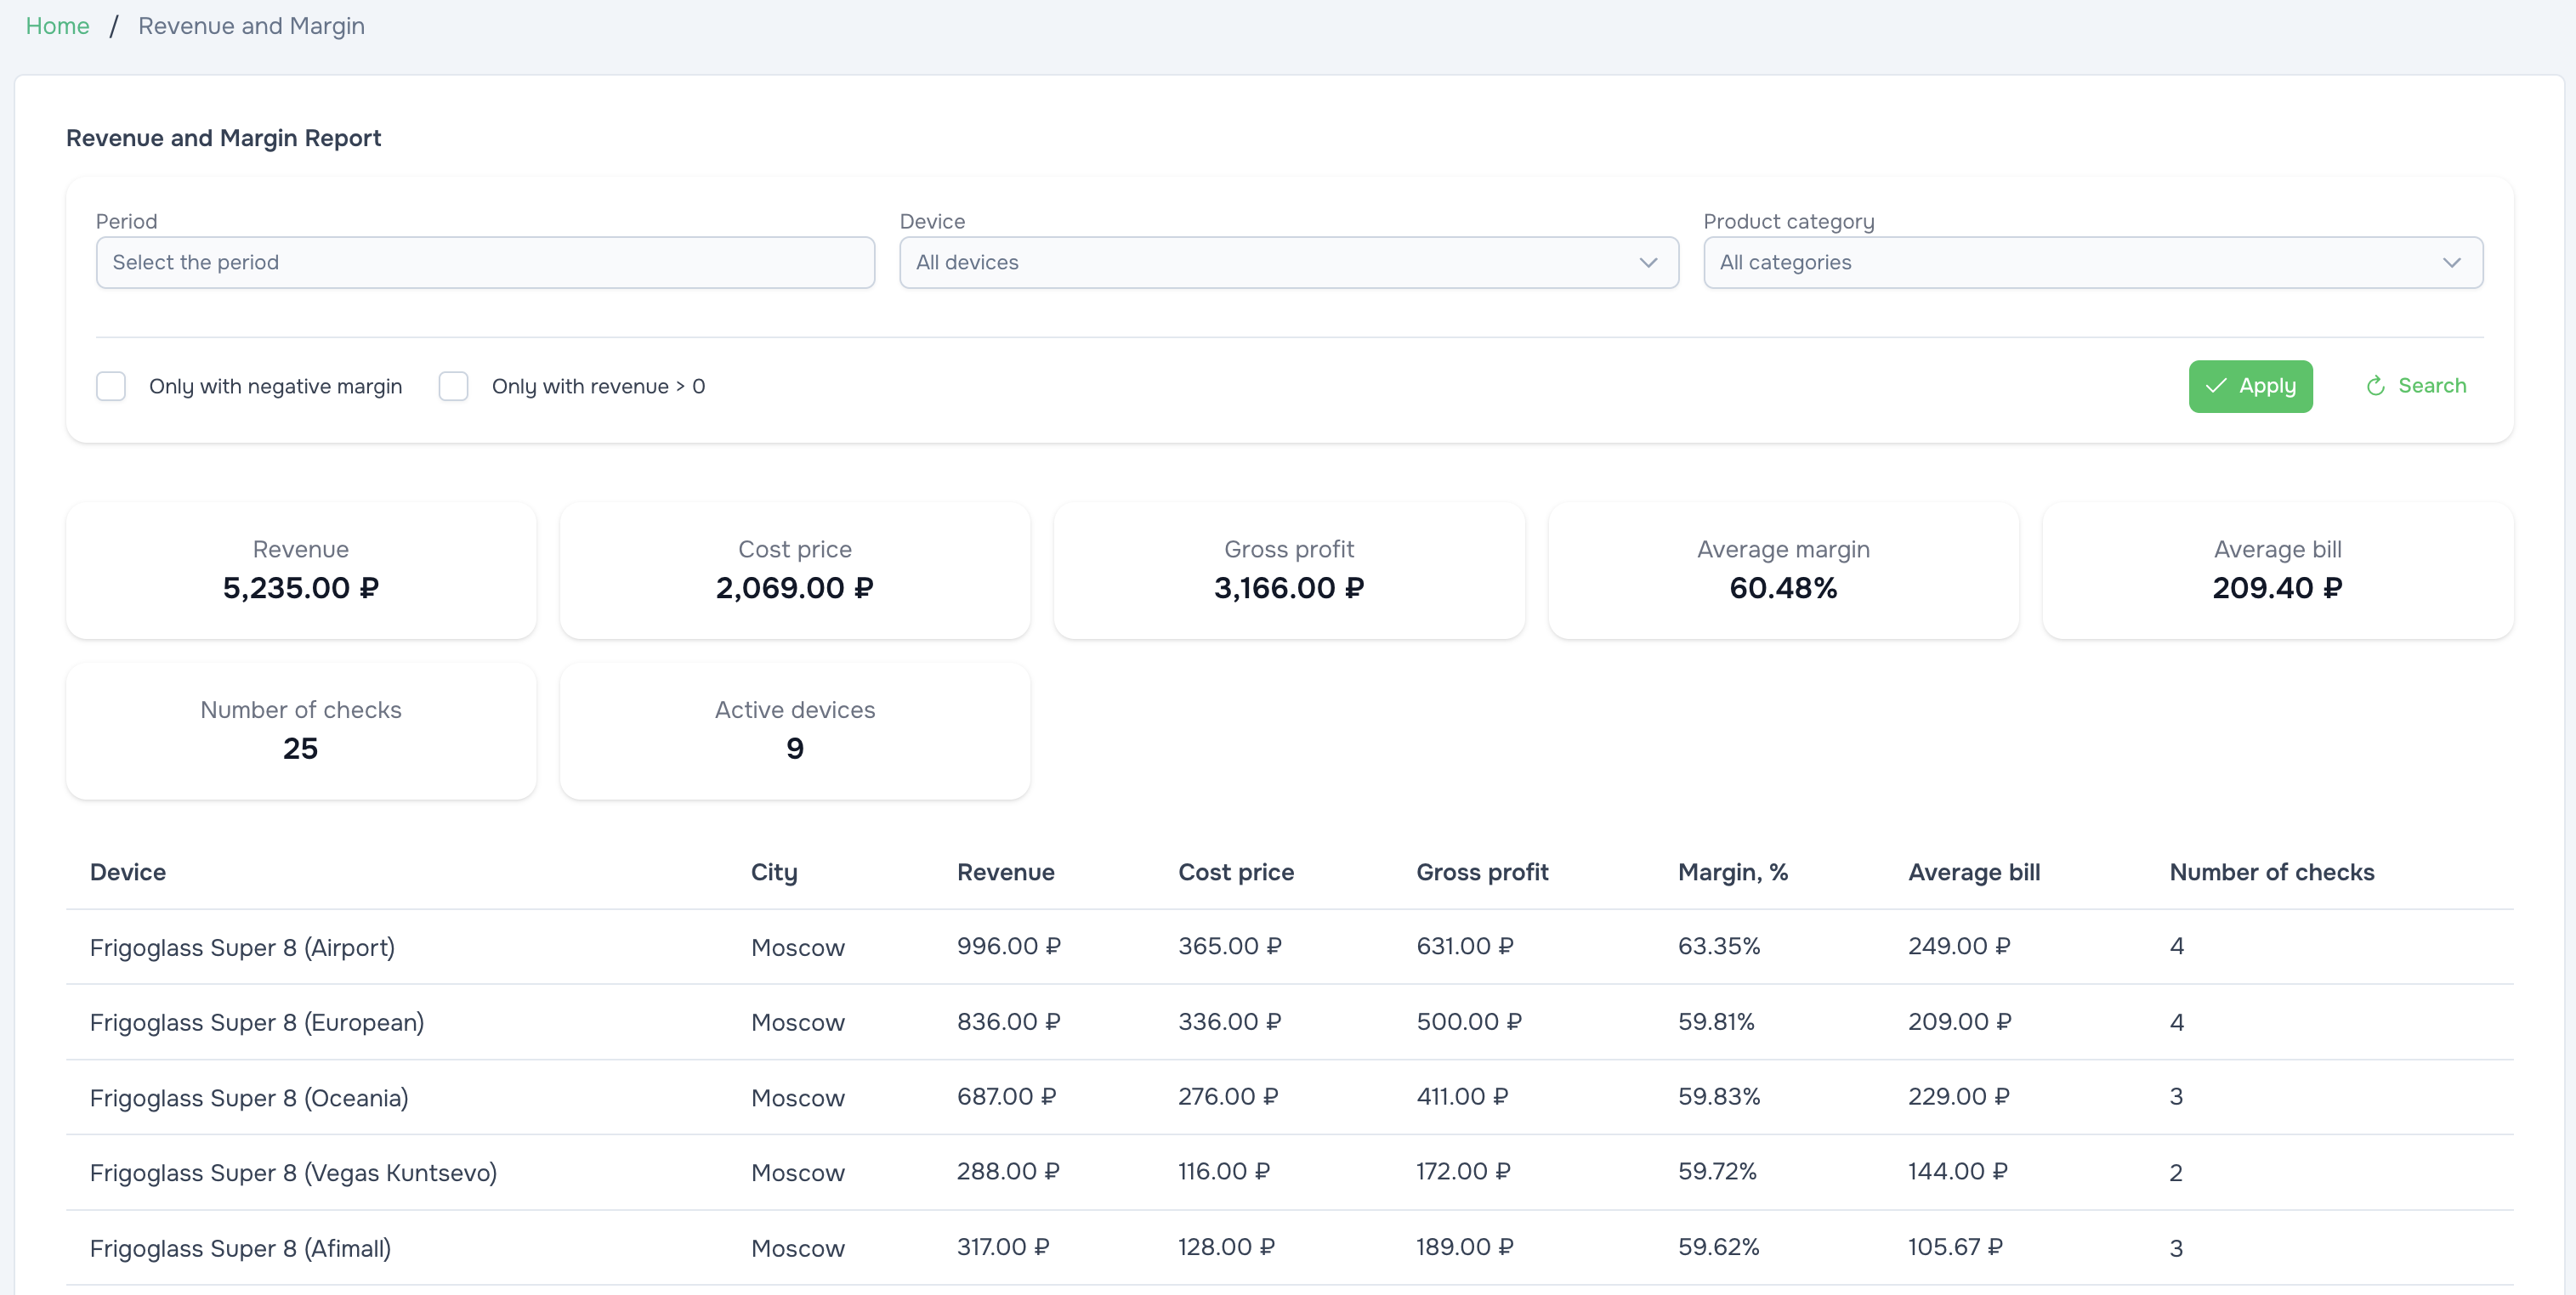Click the All devices chevron arrow
This screenshot has width=2576, height=1295.
1648,263
